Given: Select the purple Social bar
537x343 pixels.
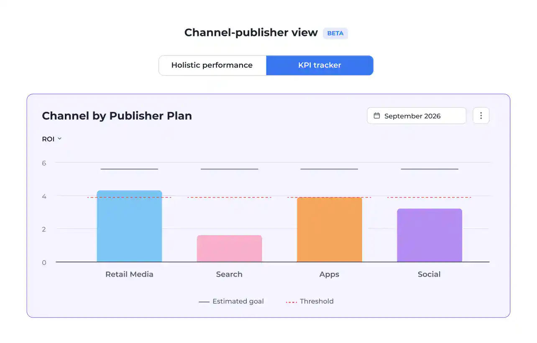Looking at the screenshot, I should tap(430, 235).
